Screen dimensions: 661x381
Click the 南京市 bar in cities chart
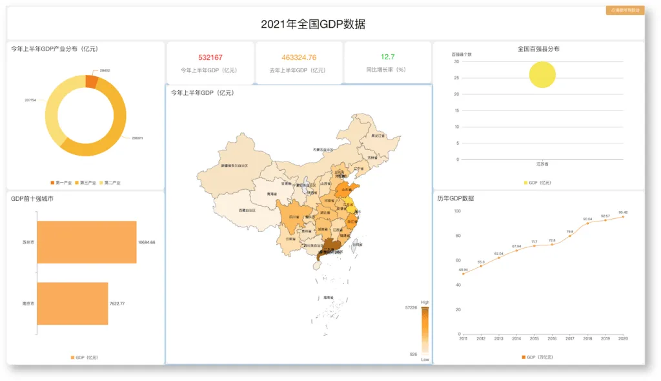coord(72,304)
